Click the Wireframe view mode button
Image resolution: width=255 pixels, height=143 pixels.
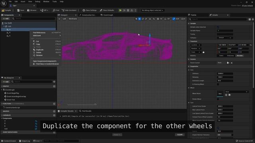point(73,19)
